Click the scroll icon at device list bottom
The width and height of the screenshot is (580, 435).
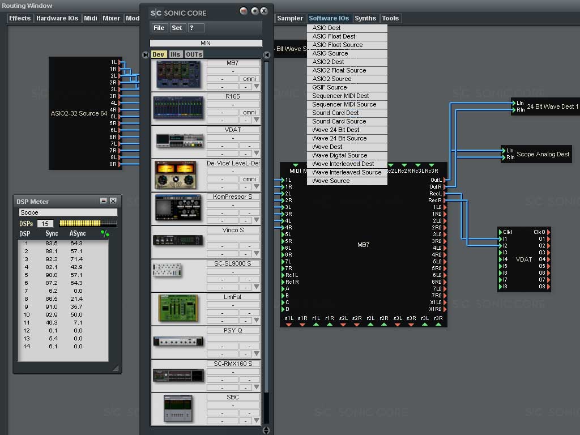[x=266, y=430]
